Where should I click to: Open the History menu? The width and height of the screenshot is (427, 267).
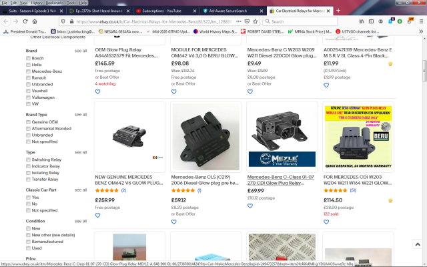tap(37, 3)
